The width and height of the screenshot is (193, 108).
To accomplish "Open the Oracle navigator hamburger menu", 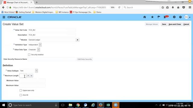I will point(4,17).
